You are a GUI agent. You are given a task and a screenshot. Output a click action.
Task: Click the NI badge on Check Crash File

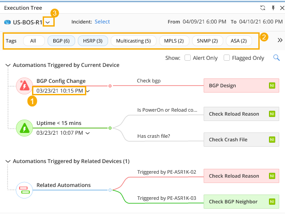[x=272, y=140]
